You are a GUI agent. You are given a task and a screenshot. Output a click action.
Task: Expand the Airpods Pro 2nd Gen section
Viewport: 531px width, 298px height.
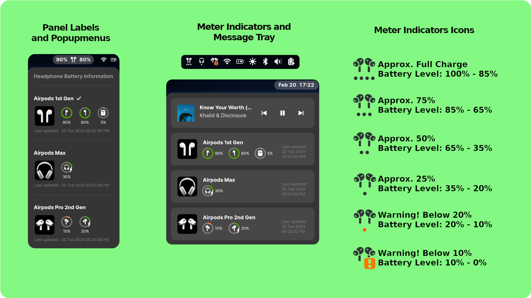click(x=59, y=207)
